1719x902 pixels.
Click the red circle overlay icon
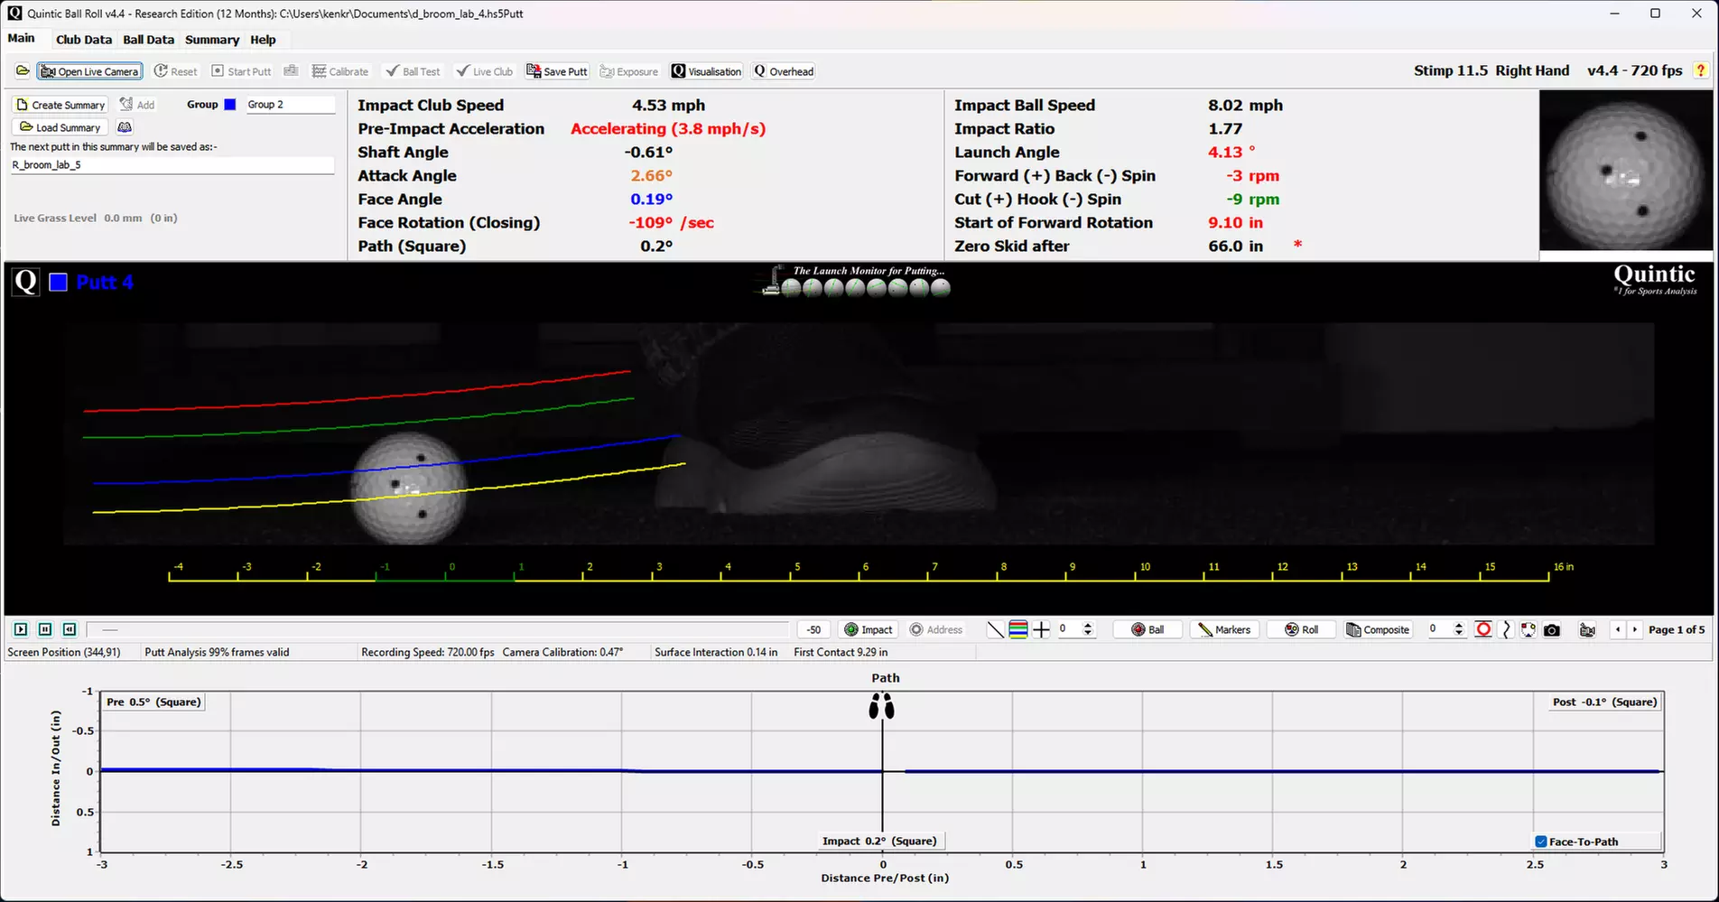tap(1482, 629)
